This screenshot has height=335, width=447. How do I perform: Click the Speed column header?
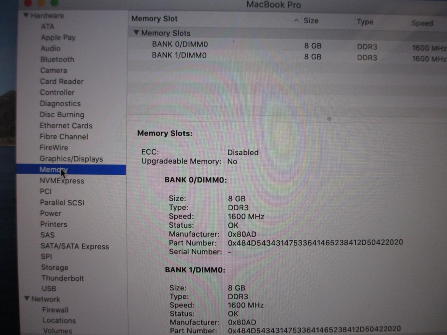click(x=422, y=23)
